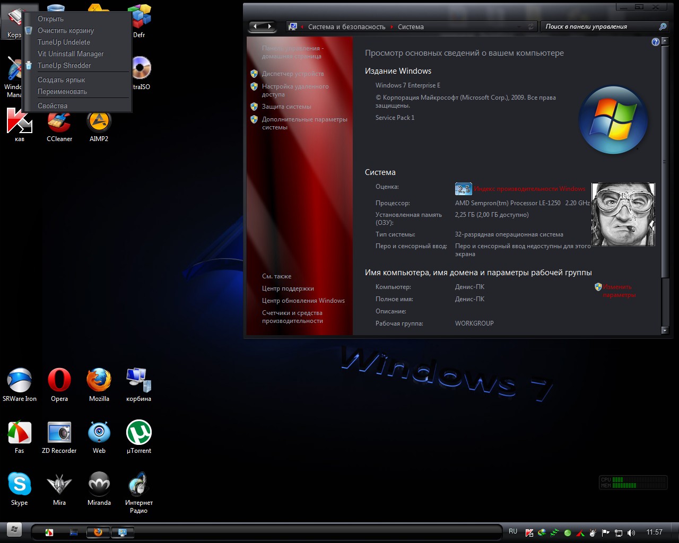
Task: Open Action Center flag tray icon
Action: [x=605, y=532]
